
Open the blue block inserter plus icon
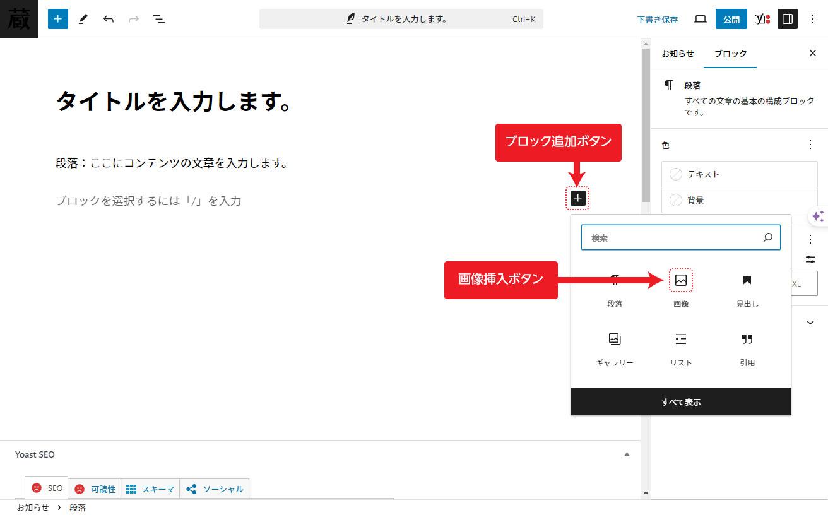[57, 19]
